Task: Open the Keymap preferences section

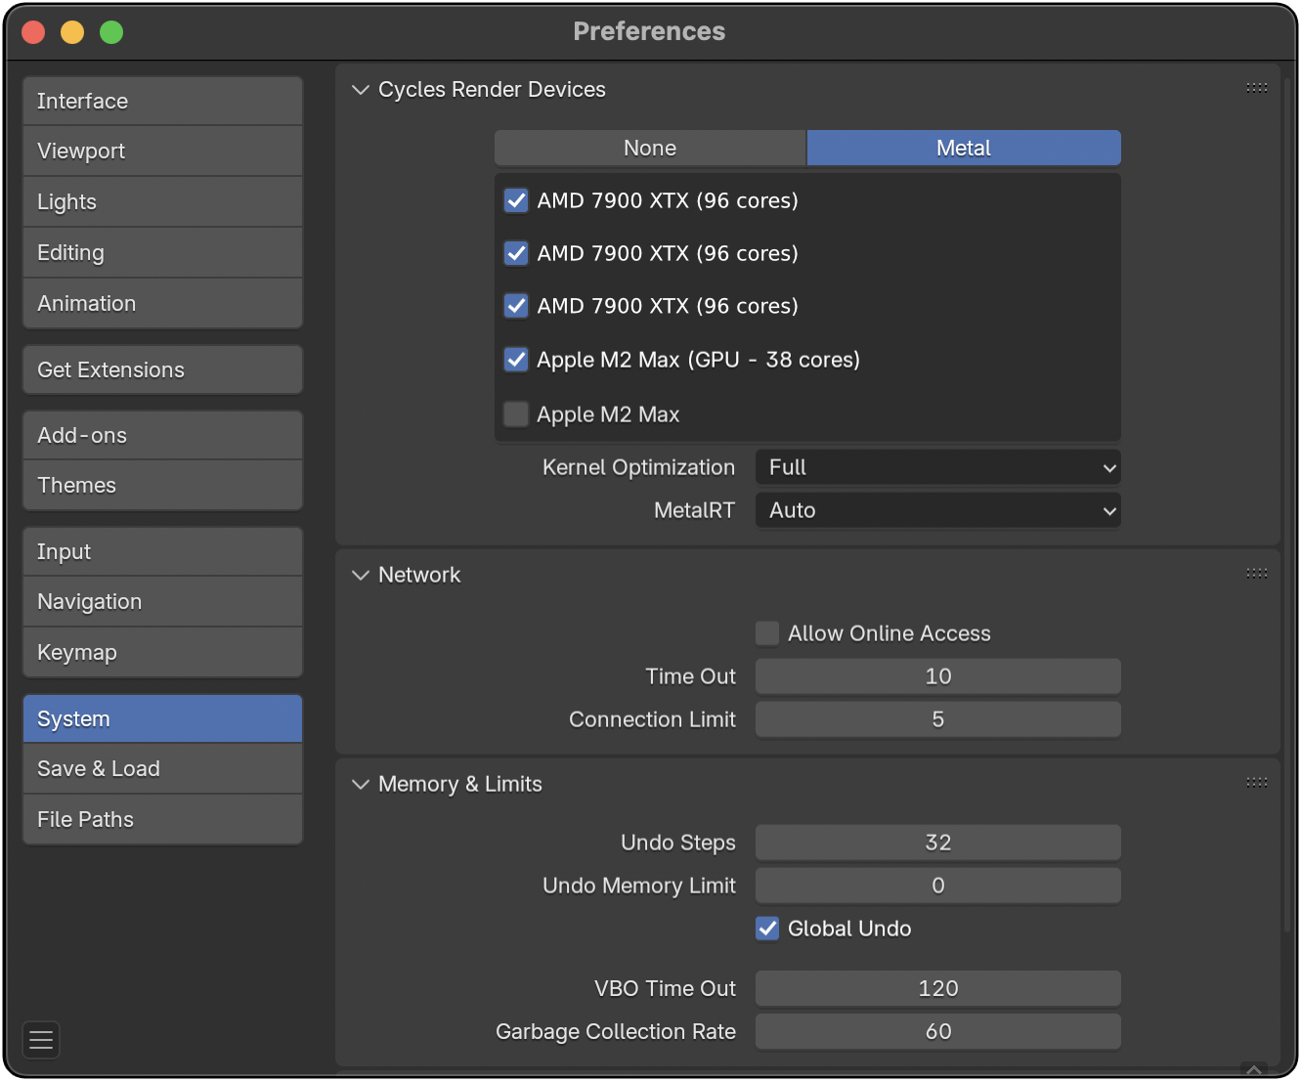Action: point(162,652)
